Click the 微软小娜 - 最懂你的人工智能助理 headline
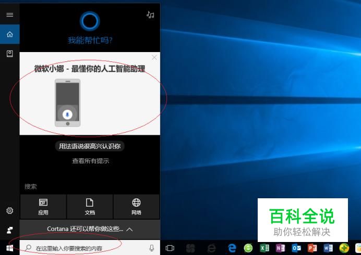361x255 pixels. click(x=90, y=69)
